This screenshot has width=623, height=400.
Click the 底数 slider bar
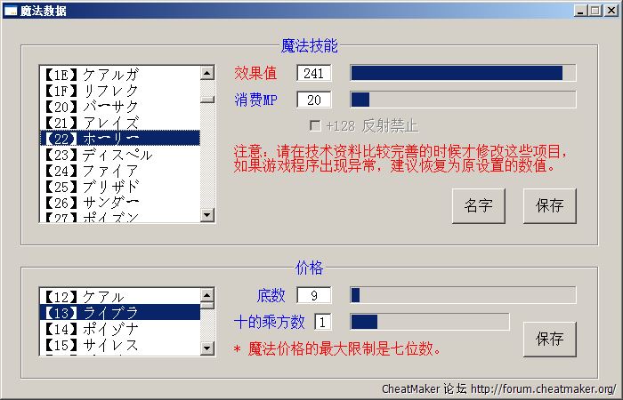(x=463, y=295)
